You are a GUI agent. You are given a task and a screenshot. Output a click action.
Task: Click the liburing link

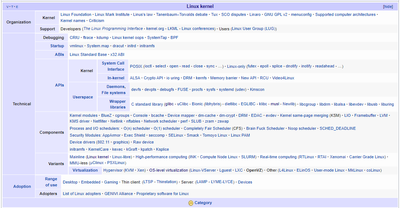[x=387, y=104]
